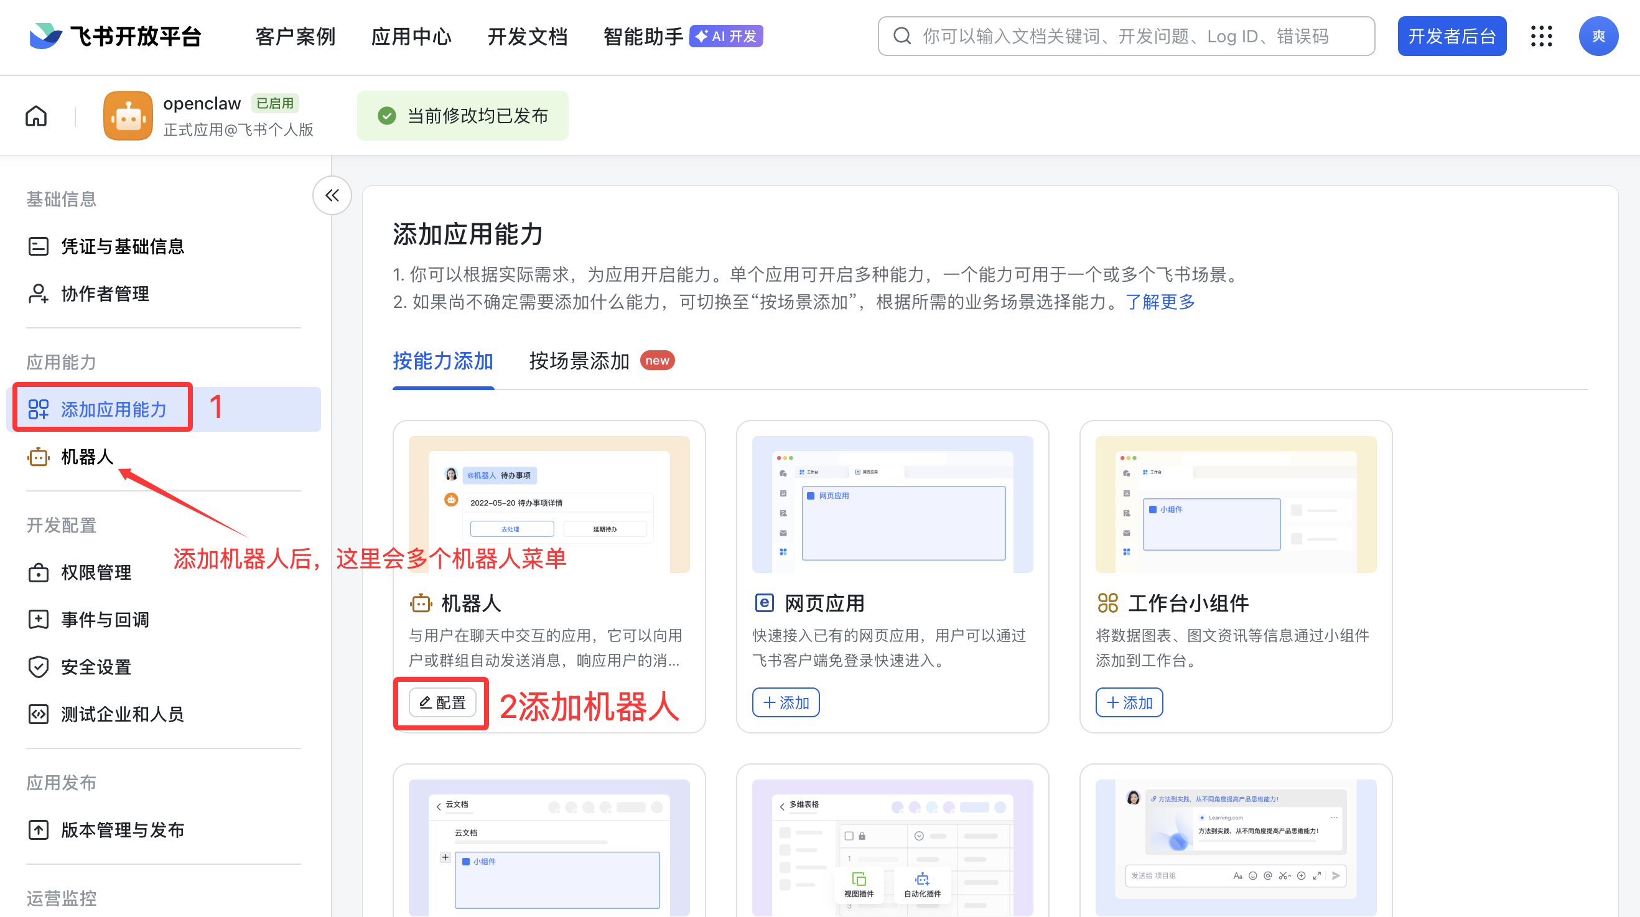Viewport: 1640px width, 917px height.
Task: Select 添加应用能力 in sidebar
Action: (x=113, y=409)
